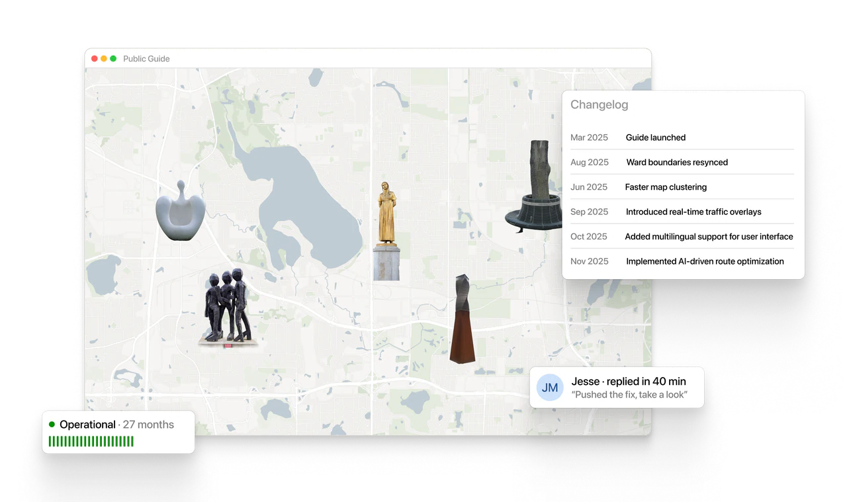Minimize the Public Guide window
Viewport: 847px width, 502px height.
pyautogui.click(x=104, y=59)
